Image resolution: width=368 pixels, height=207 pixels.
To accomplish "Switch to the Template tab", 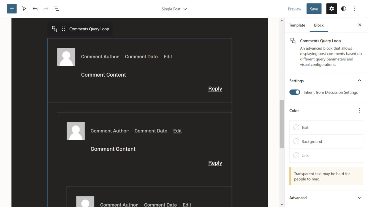I will coord(297,25).
